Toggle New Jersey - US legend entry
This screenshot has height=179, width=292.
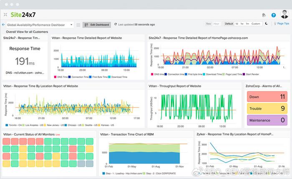(x=54, y=125)
